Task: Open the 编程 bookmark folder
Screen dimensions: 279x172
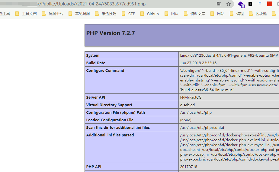Action: coord(240,14)
